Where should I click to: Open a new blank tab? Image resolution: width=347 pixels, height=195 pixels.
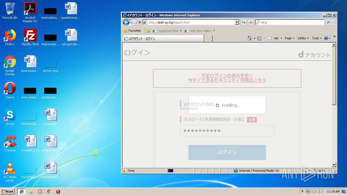[x=208, y=39]
